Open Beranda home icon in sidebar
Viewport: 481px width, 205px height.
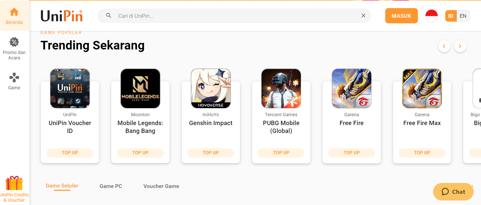tap(14, 12)
